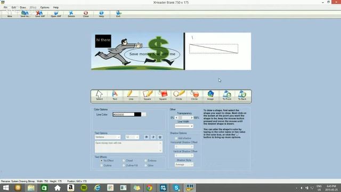
Task: Toggle bold text formatting button
Action: 147,137
